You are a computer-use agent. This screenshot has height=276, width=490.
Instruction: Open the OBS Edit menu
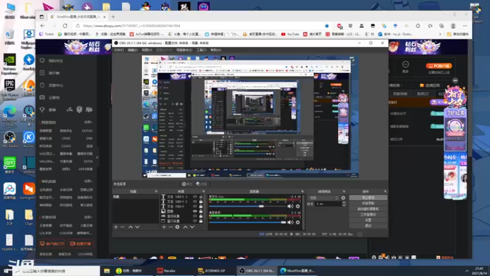(x=132, y=50)
